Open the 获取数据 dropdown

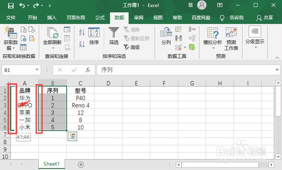point(11,39)
